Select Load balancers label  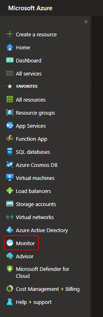(33, 191)
